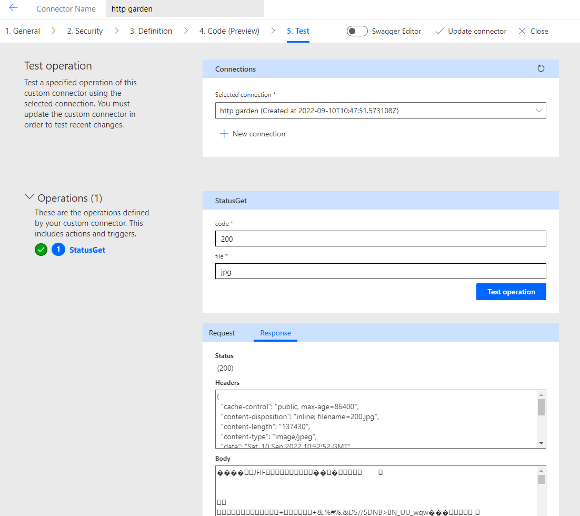Viewport: 580px width, 516px height.
Task: Open the Selected connection dropdown
Action: pyautogui.click(x=380, y=111)
